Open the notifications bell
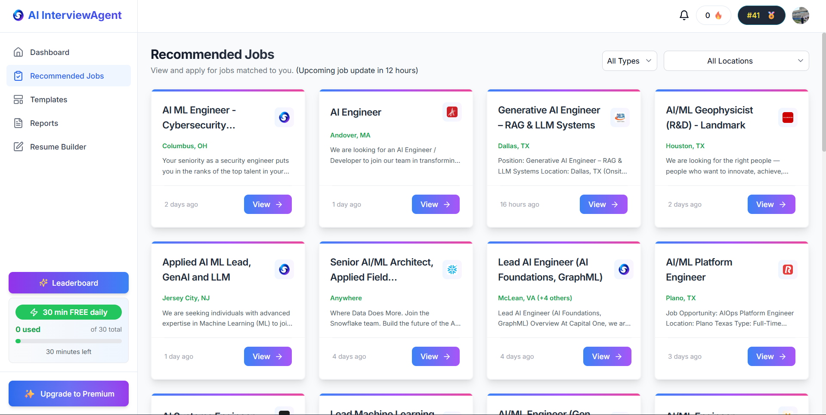The image size is (826, 415). pyautogui.click(x=684, y=15)
